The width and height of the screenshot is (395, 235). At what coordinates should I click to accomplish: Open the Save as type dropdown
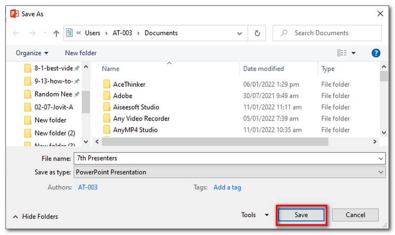[230, 172]
